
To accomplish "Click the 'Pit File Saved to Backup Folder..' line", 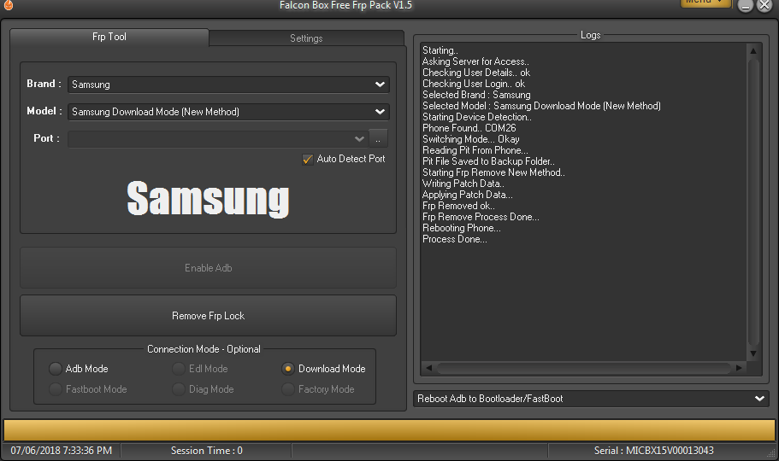I will coord(488,161).
